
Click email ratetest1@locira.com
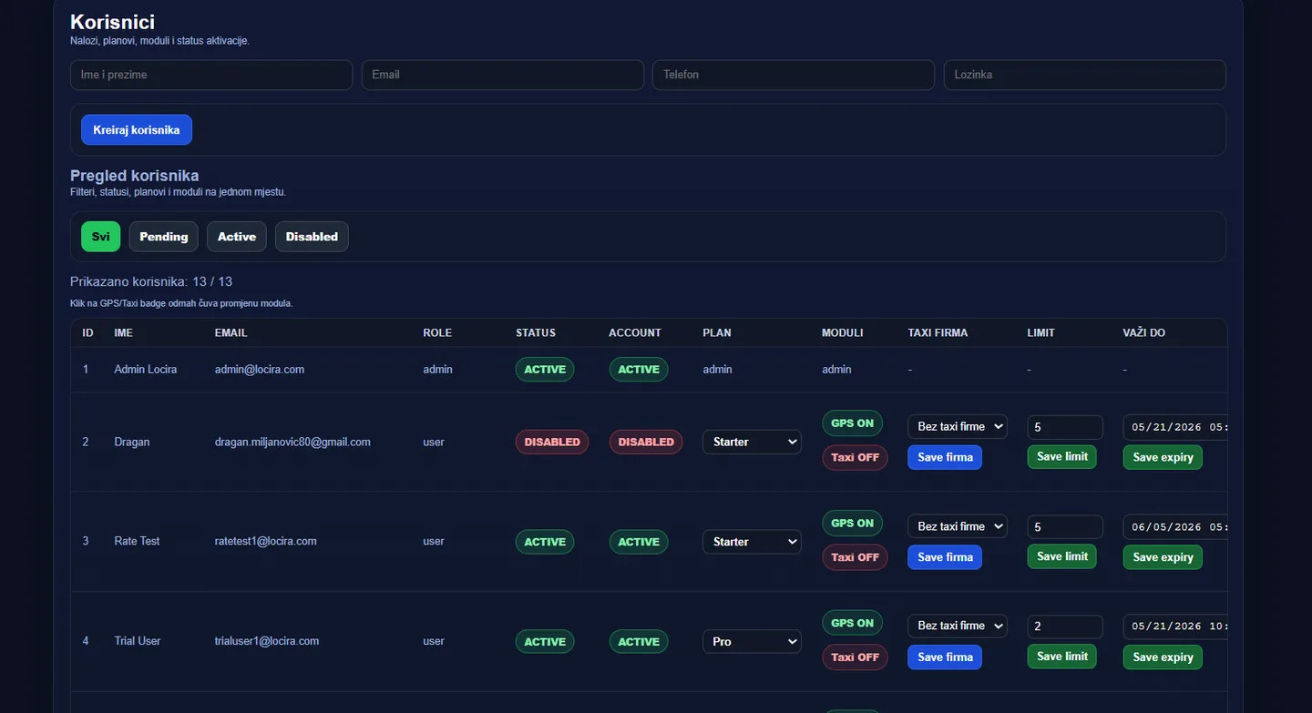(x=266, y=541)
